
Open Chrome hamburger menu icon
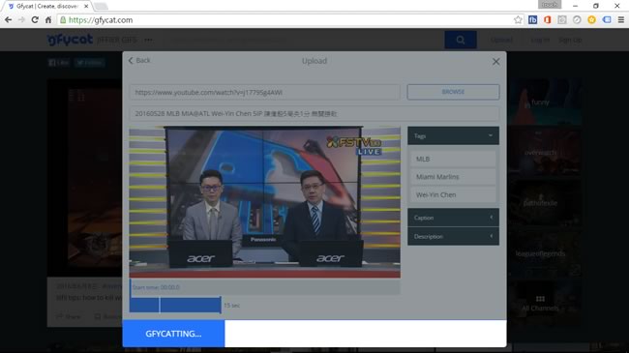(621, 19)
